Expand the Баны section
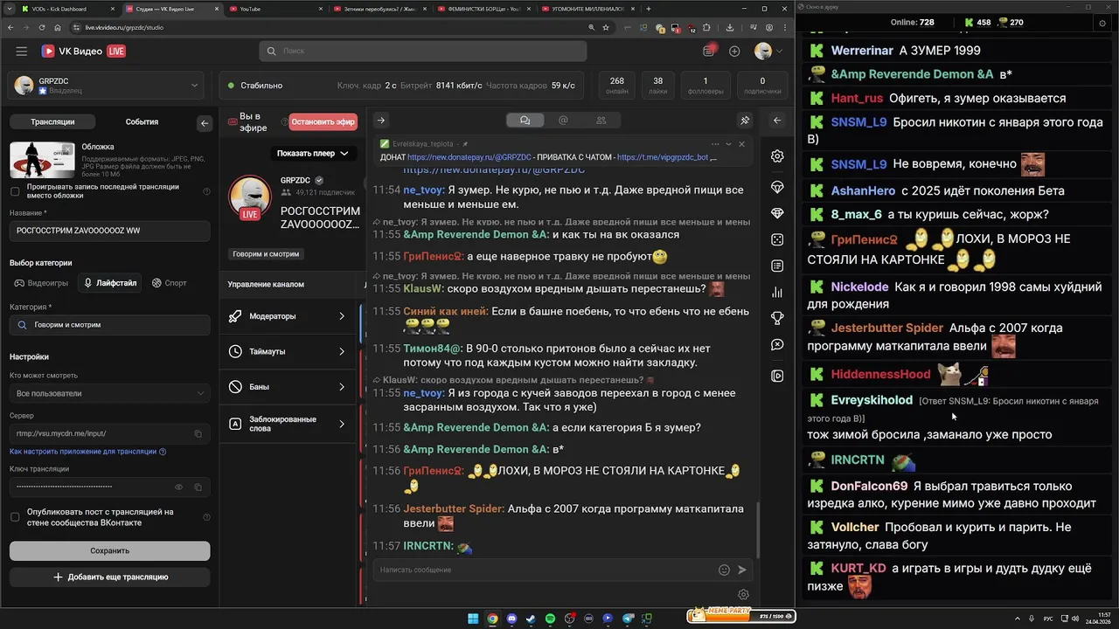 288,387
